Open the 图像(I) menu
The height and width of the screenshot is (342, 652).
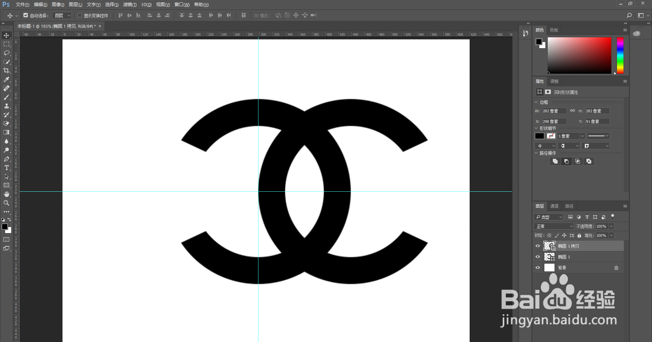click(58, 4)
